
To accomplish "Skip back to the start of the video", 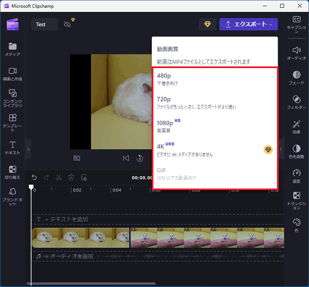I will click(126, 158).
